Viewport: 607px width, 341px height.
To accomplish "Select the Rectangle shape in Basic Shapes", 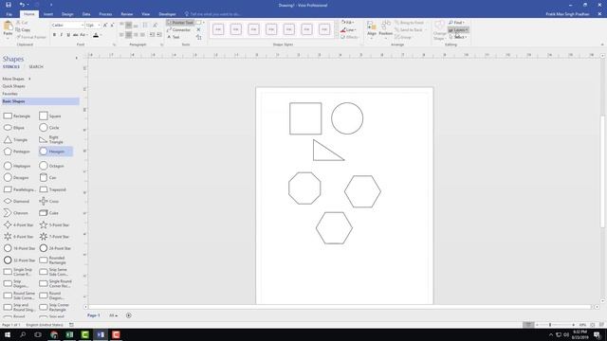I will coord(17,116).
